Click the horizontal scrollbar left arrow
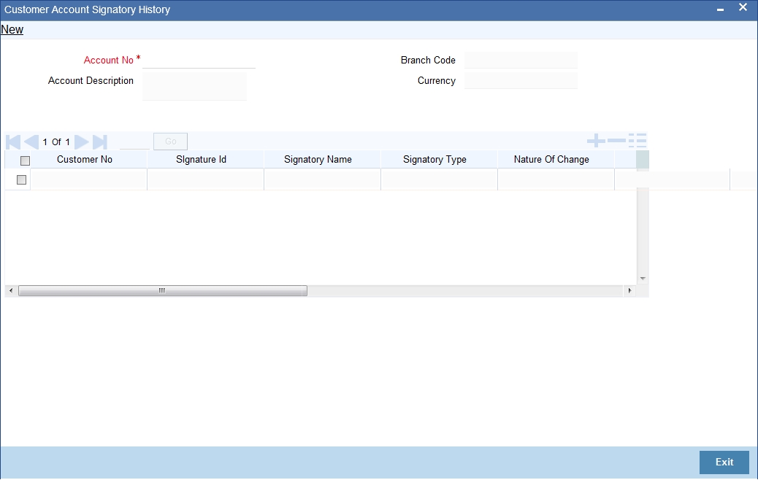The image size is (758, 480). click(x=11, y=291)
